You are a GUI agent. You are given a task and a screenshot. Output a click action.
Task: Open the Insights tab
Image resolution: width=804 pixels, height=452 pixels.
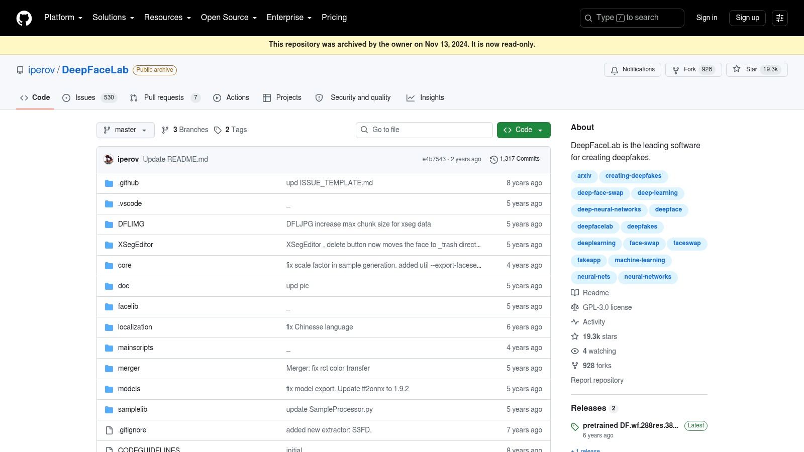pos(425,98)
